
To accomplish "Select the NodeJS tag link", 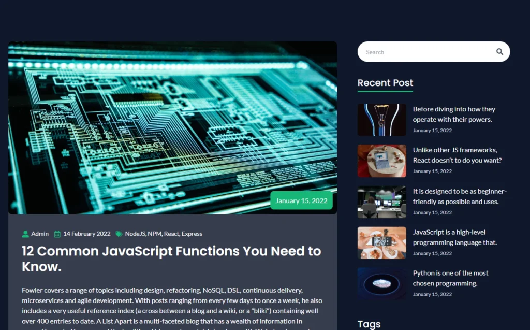I will 135,234.
